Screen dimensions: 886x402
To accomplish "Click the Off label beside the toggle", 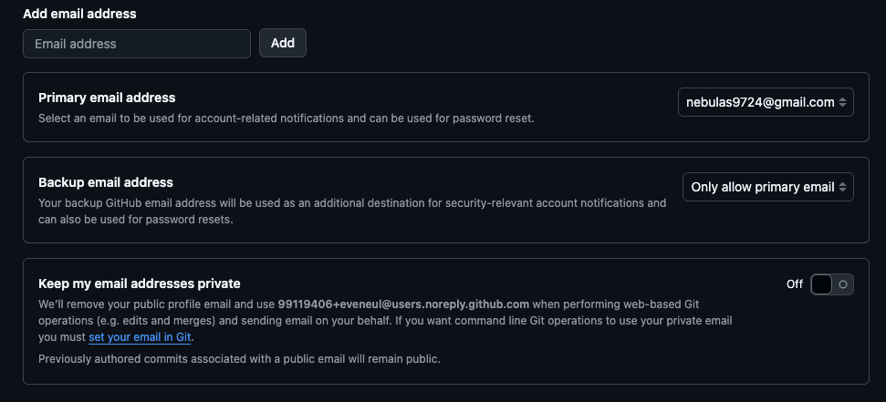I will point(795,284).
